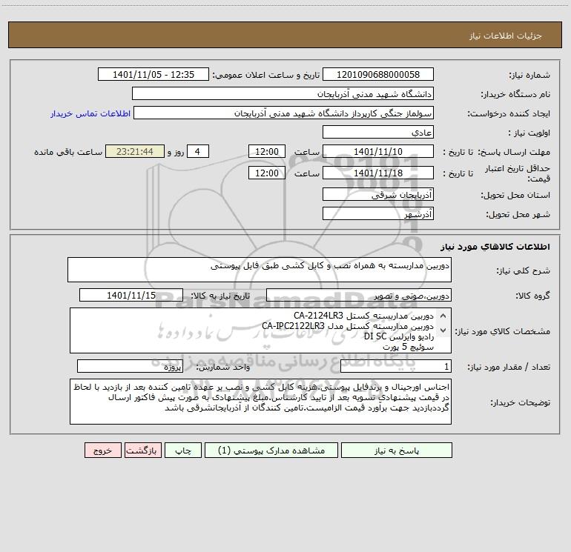Click the general description field دوربین مداربسته
The width and height of the screenshot is (571, 552).
click(x=260, y=270)
